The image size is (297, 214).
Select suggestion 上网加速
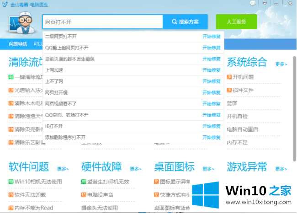(133, 70)
